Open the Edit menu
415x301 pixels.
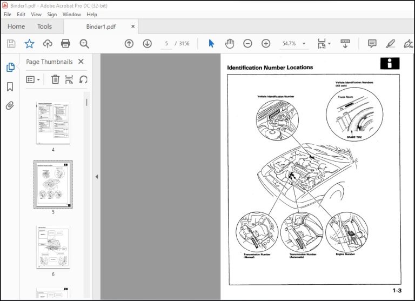[x=21, y=15]
